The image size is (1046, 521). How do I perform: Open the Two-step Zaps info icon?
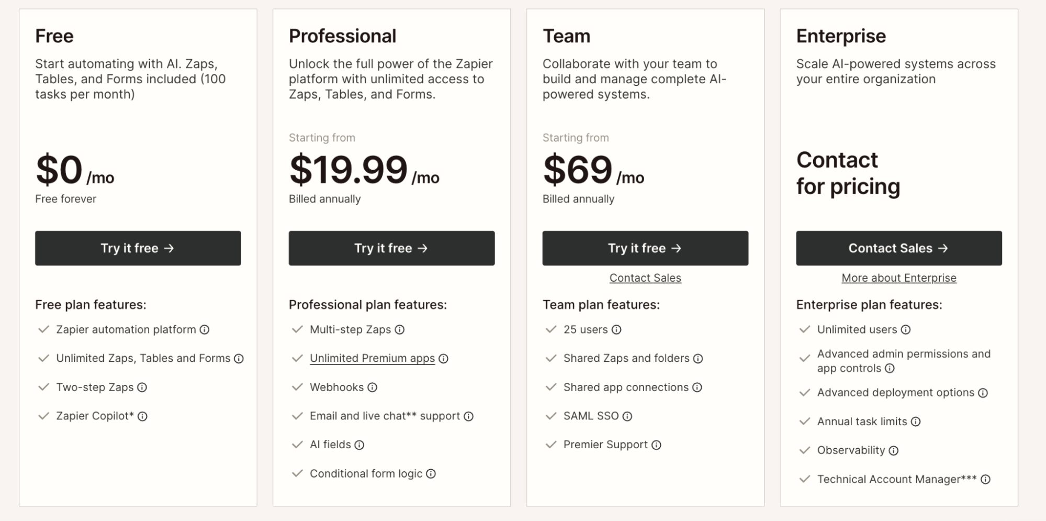[142, 387]
